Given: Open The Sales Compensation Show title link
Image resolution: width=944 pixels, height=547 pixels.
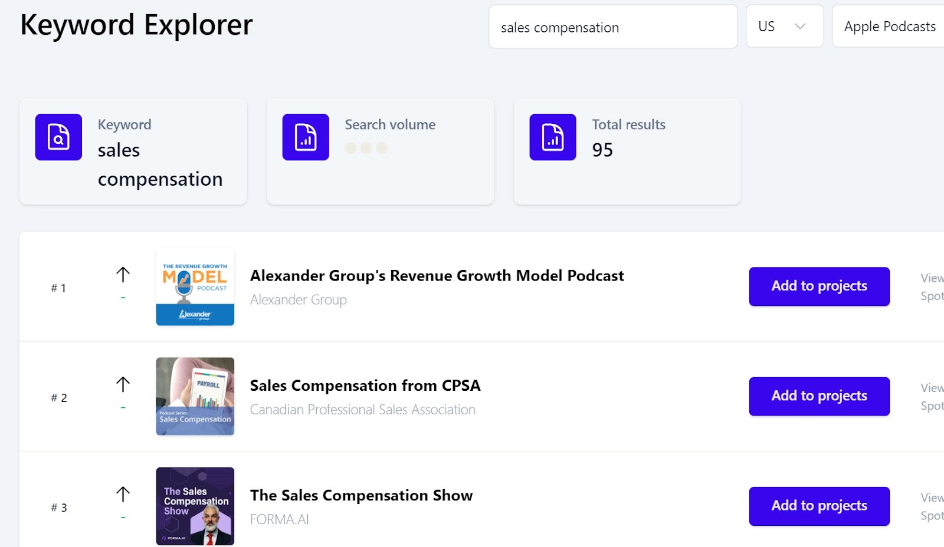Looking at the screenshot, I should coord(361,495).
